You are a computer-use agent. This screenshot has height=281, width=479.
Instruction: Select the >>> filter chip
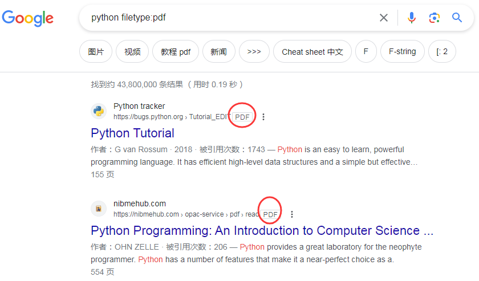[254, 52]
